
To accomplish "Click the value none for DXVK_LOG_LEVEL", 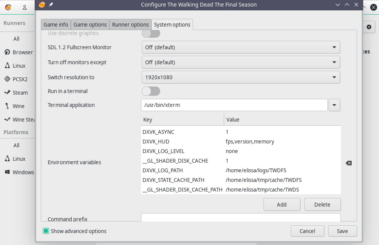I will 232,151.
